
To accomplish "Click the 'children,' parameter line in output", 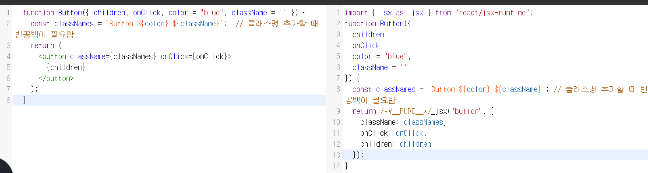I will coord(370,35).
